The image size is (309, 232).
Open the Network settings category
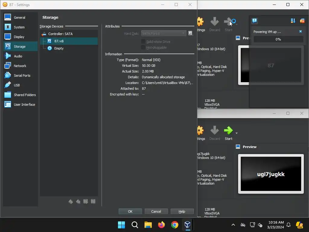(20, 66)
